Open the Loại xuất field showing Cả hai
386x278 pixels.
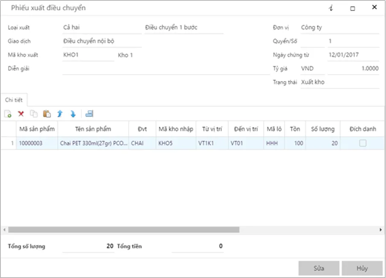102,28
